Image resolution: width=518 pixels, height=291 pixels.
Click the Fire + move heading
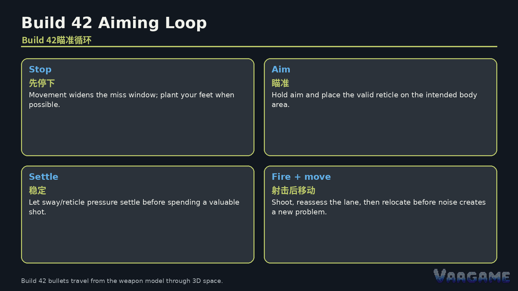click(x=301, y=177)
